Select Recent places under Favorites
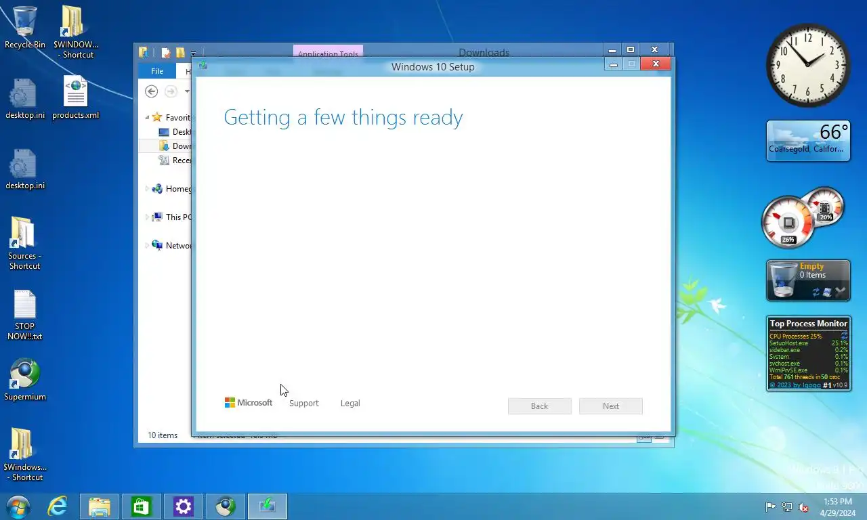 [174, 160]
